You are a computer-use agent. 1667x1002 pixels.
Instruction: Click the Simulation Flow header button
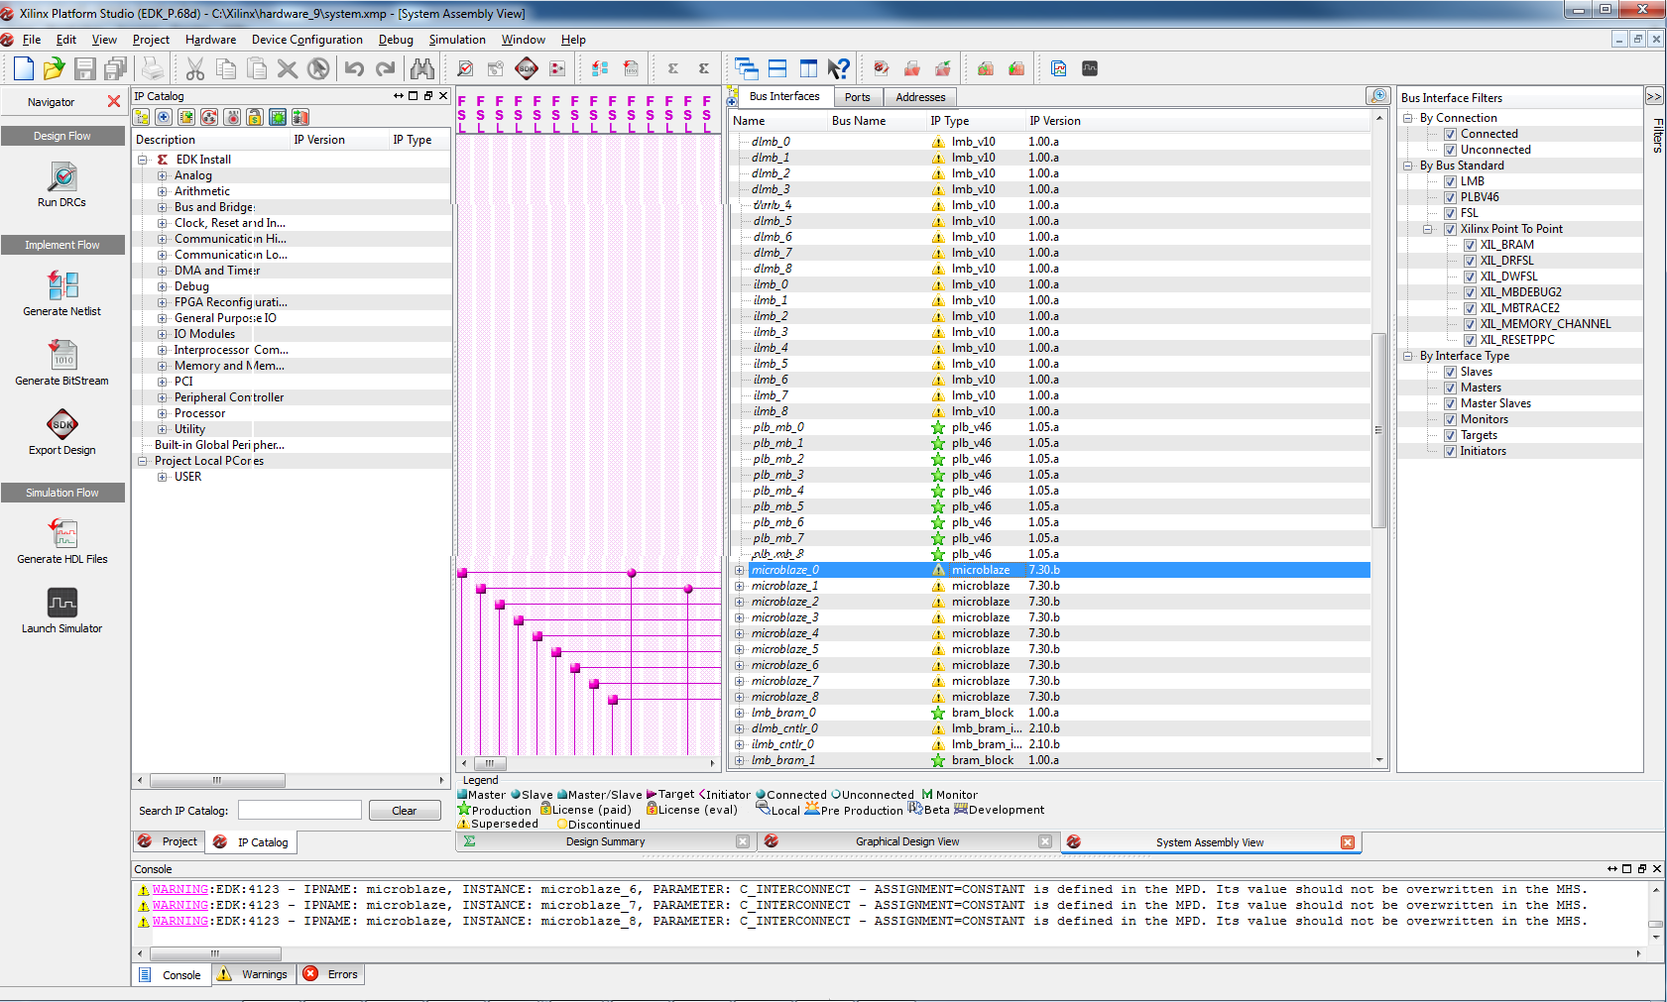click(x=62, y=493)
